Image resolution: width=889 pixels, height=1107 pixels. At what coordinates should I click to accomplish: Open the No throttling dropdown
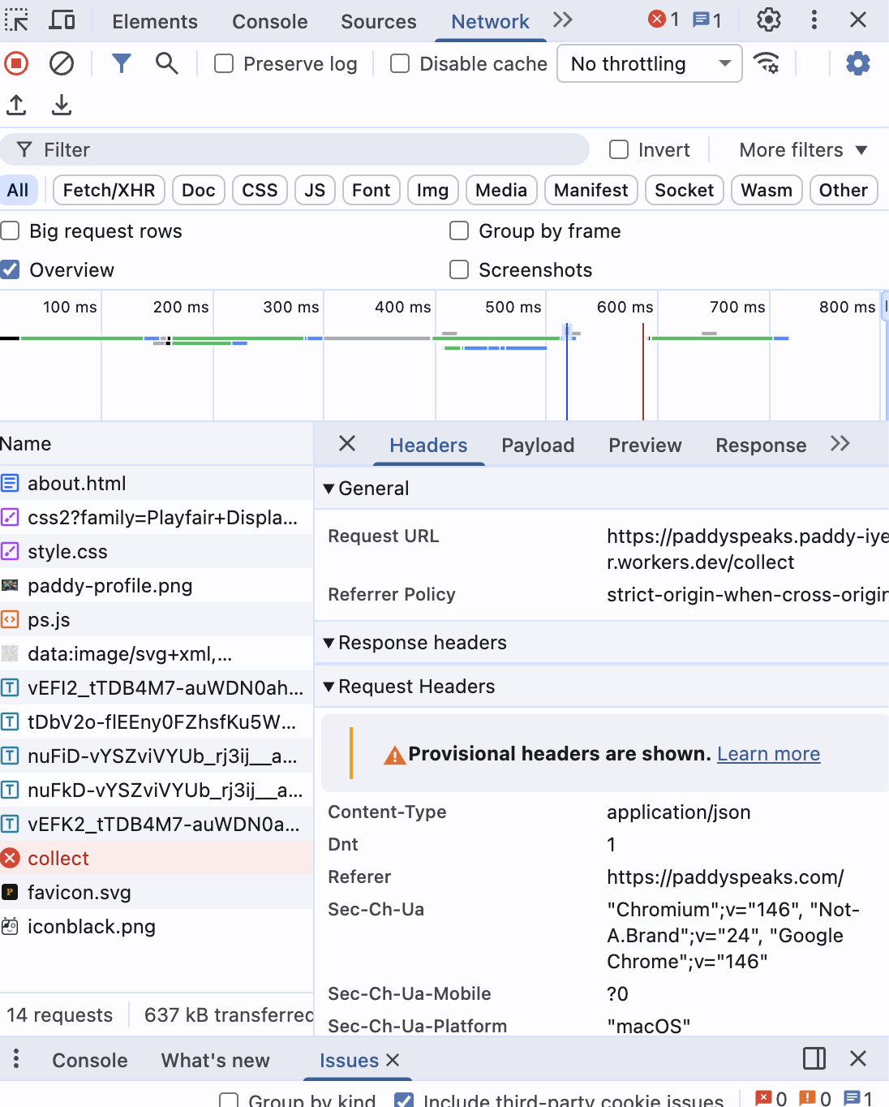click(x=648, y=63)
